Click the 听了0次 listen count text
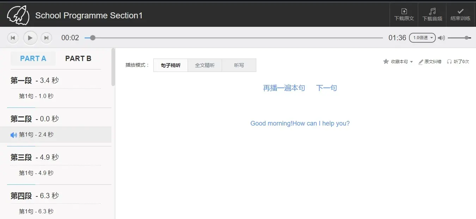The width and height of the screenshot is (476, 219). point(461,62)
